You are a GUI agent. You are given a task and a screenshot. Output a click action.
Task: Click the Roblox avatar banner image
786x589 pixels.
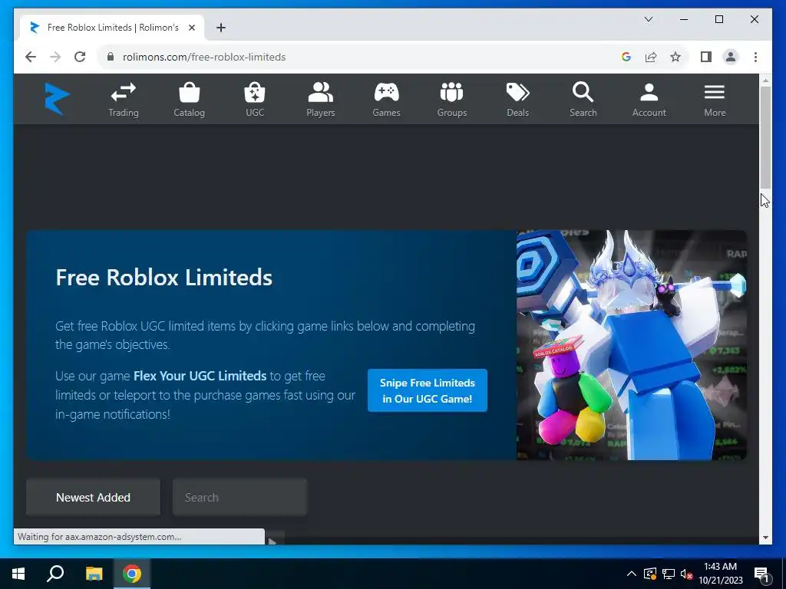click(x=632, y=344)
